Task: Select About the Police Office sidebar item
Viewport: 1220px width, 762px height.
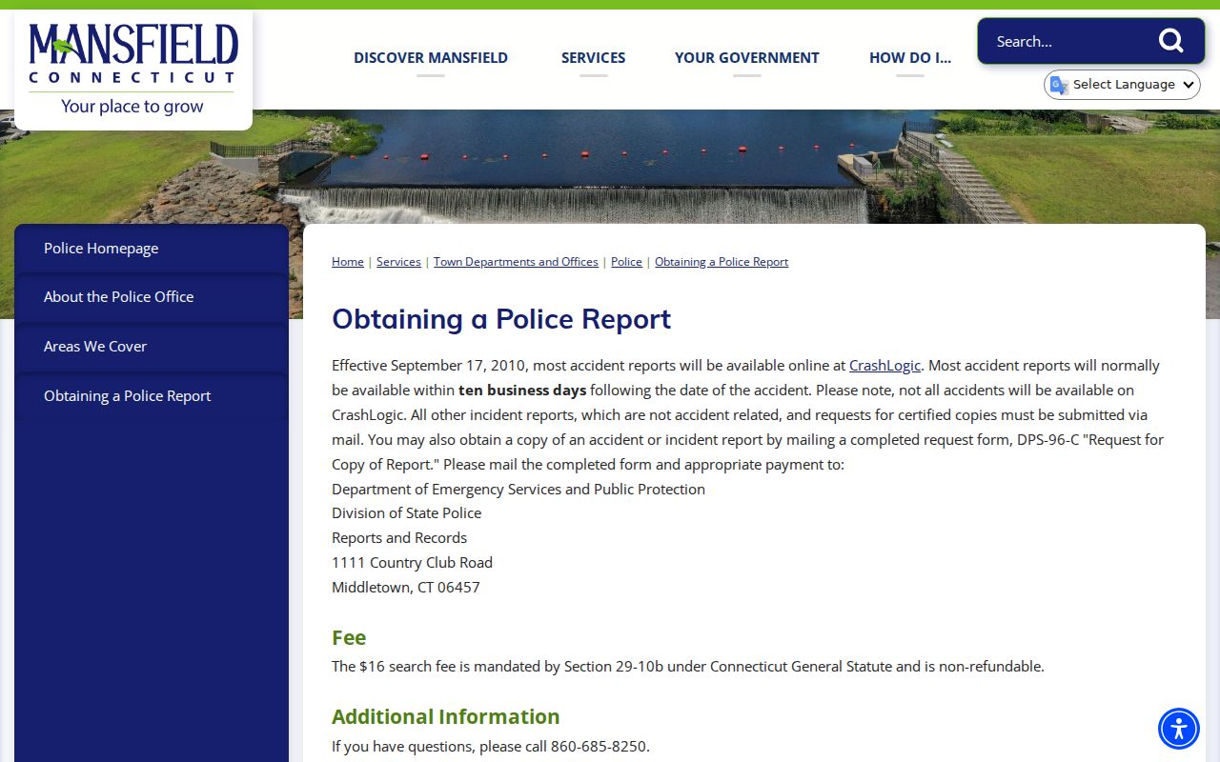Action: tap(152, 297)
